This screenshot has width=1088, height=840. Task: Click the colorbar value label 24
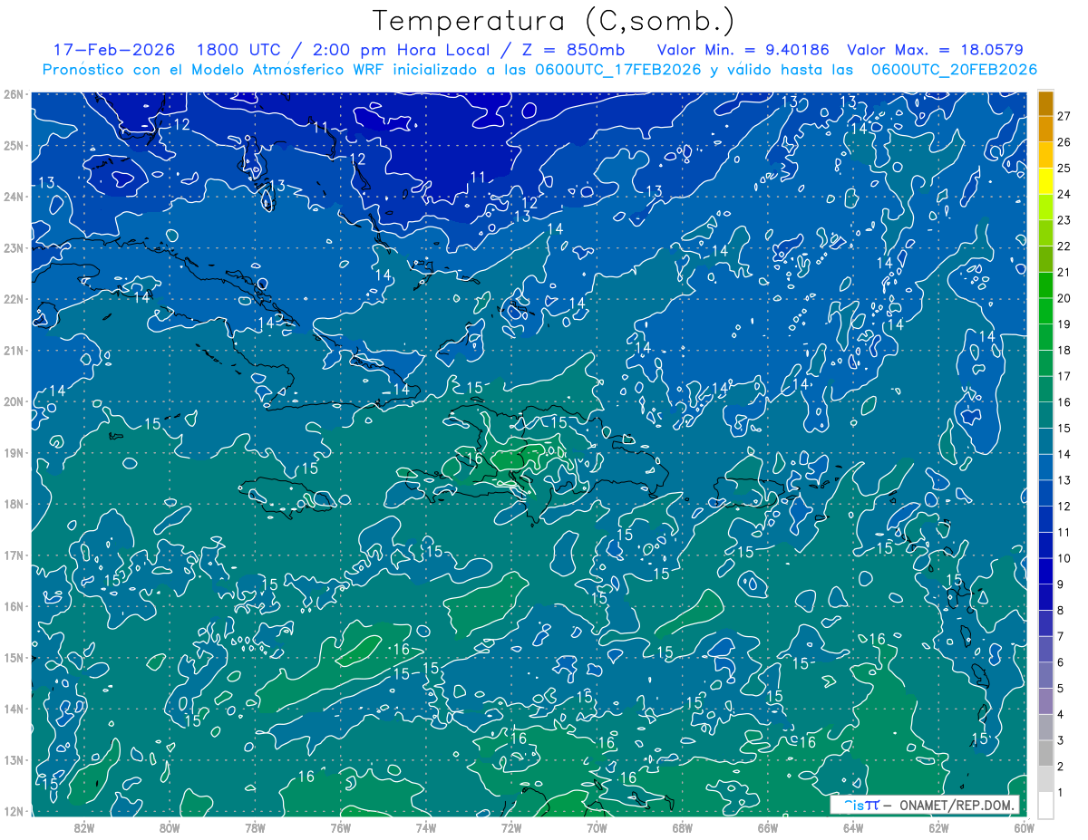pyautogui.click(x=1064, y=195)
